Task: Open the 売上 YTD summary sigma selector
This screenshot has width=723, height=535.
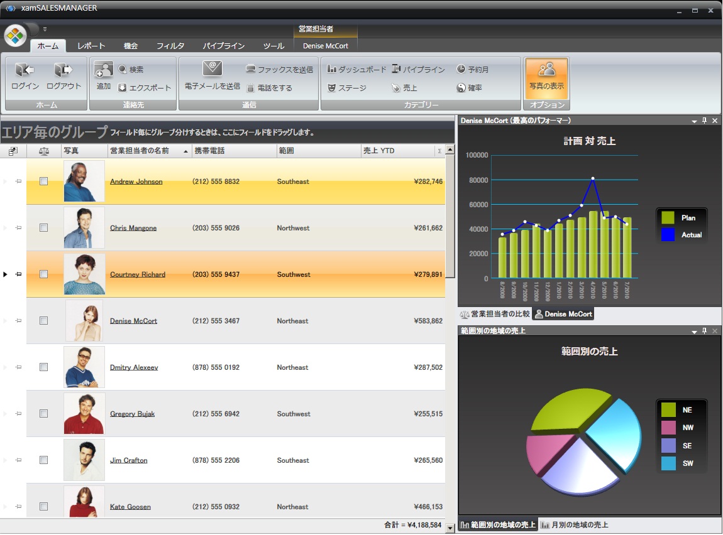Action: pyautogui.click(x=439, y=151)
